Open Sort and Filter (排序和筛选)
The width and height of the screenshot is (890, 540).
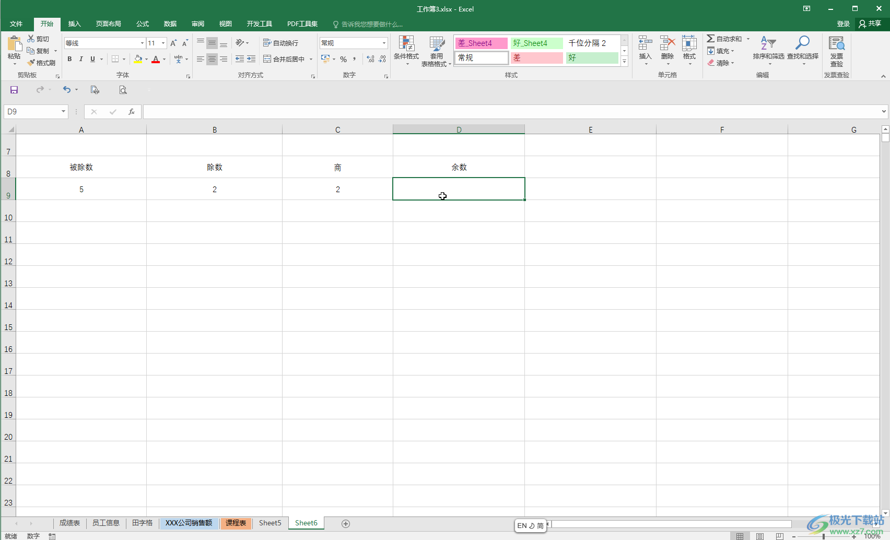pos(768,51)
